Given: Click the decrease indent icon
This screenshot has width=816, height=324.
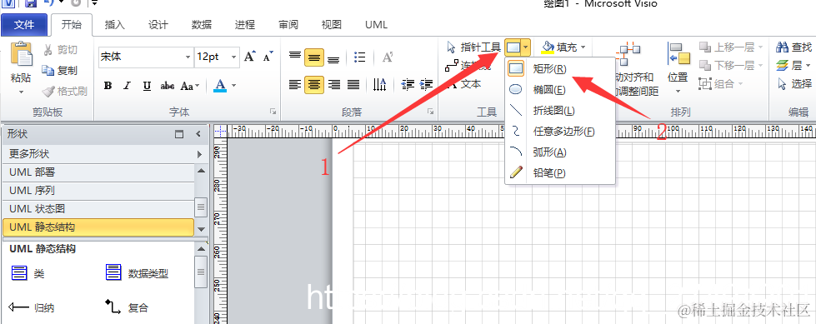Looking at the screenshot, I should 408,84.
